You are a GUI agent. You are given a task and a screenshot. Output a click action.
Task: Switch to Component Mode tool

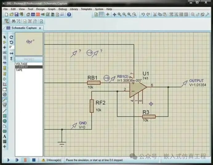pos(5,42)
